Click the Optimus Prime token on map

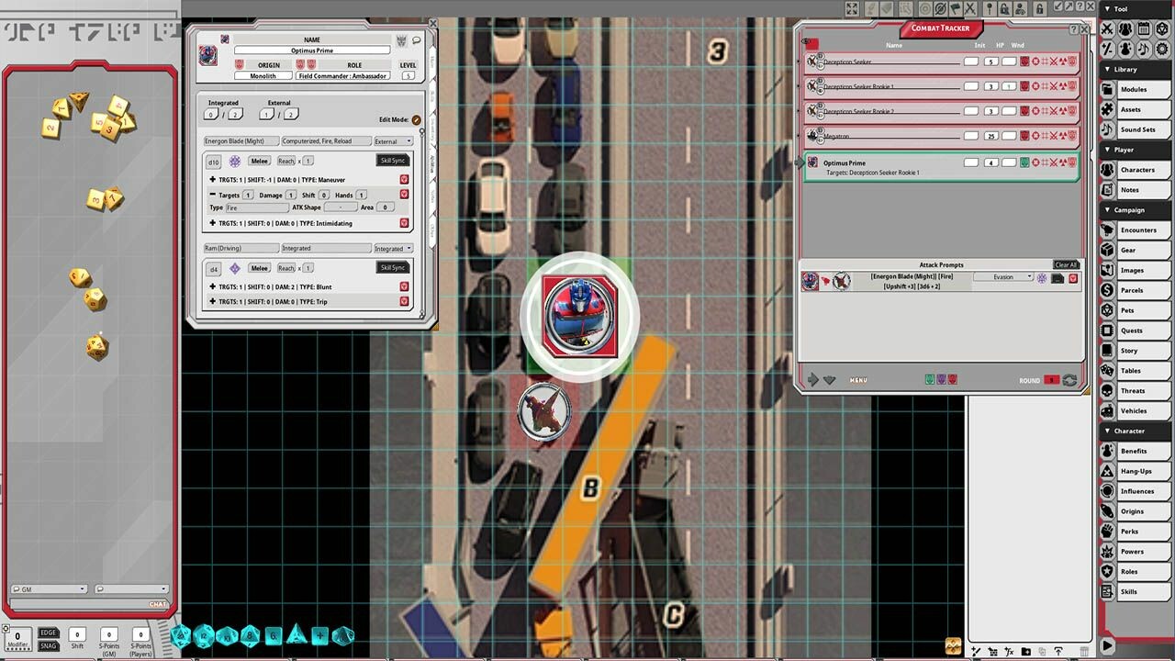[x=579, y=316]
